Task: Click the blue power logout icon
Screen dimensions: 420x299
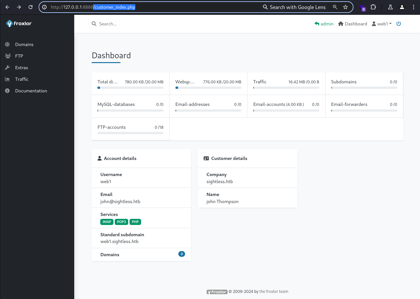Action: 399,23
